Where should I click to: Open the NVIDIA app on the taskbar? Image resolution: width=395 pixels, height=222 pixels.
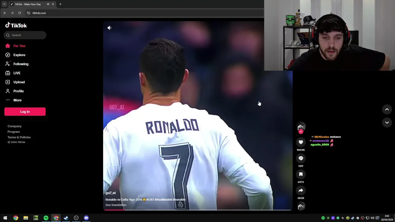coord(36,218)
